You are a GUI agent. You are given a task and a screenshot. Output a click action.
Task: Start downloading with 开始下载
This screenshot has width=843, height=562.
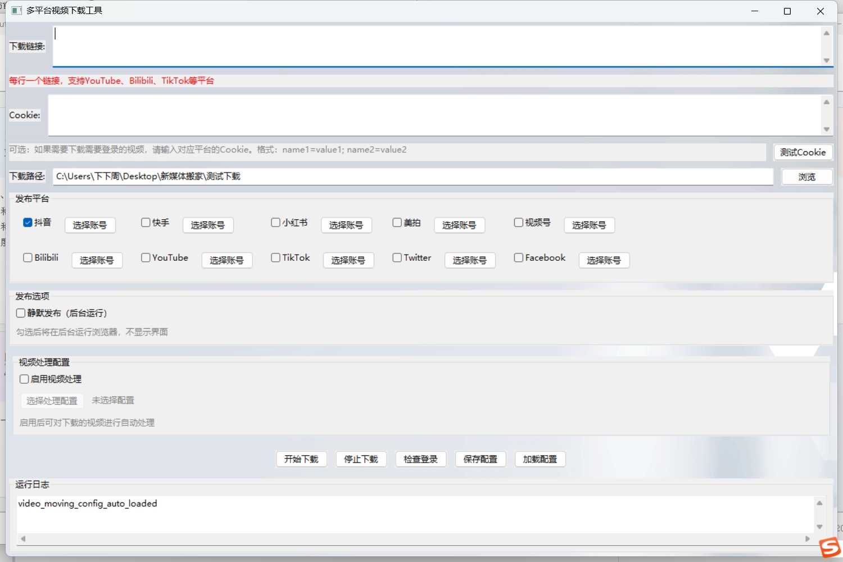pos(301,459)
